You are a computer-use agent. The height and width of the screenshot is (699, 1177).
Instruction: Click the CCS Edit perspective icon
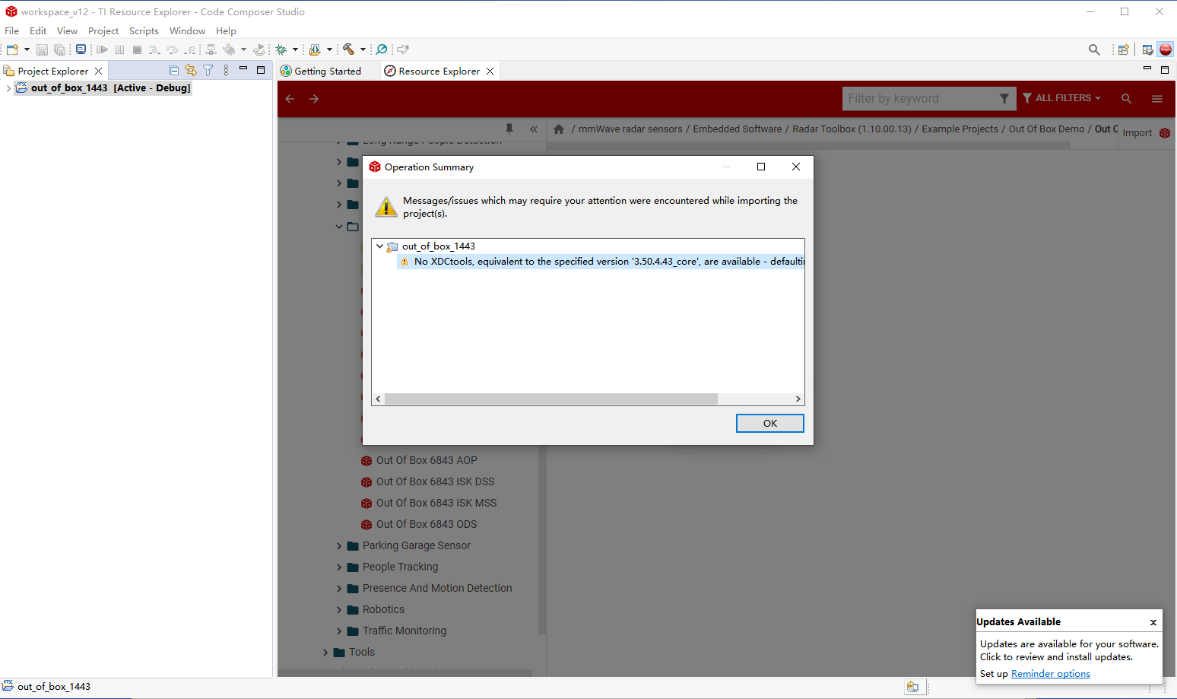(x=1147, y=49)
